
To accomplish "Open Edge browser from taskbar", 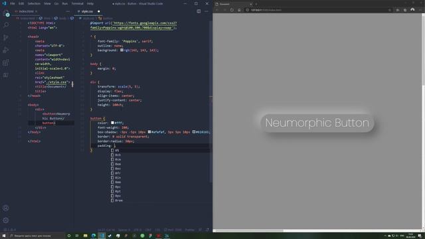I will tap(94, 236).
